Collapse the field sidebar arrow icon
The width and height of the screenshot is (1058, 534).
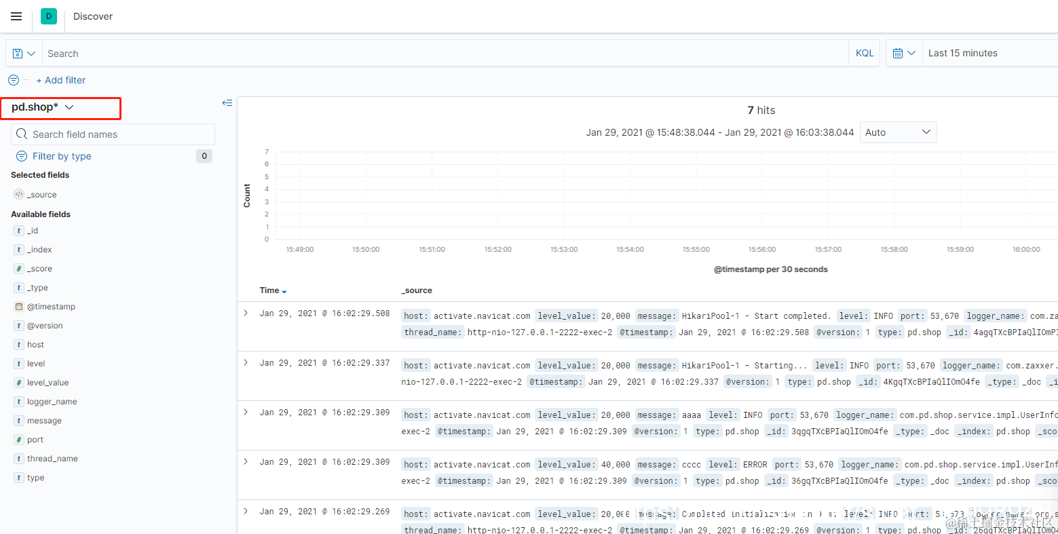coord(227,103)
